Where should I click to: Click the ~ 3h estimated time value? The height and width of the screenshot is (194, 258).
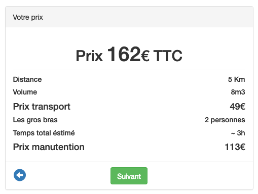pyautogui.click(x=238, y=133)
